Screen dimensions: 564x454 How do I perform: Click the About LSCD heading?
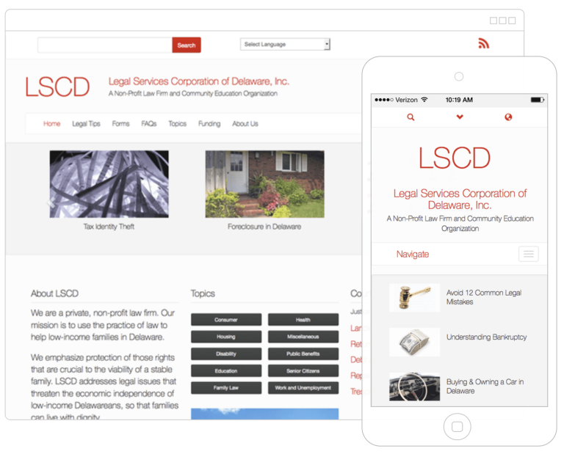click(54, 293)
